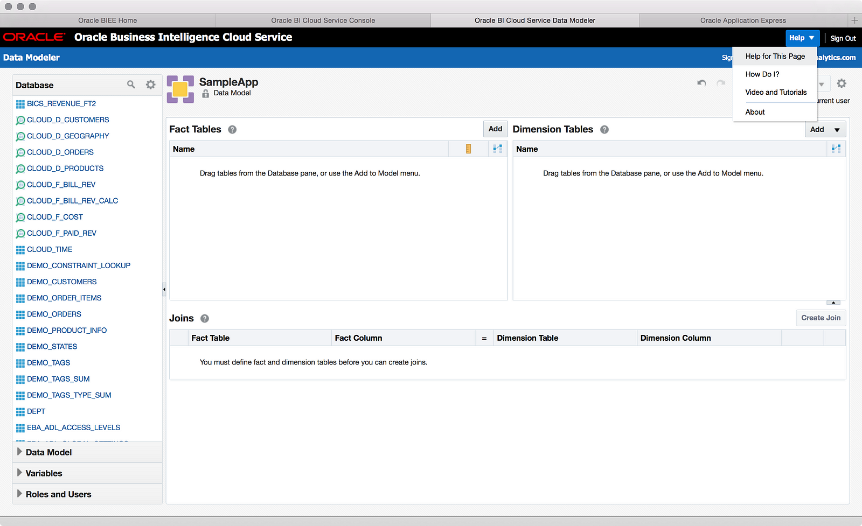Viewport: 862px width, 526px height.
Task: Click the table icon for DEPT
Action: 20,412
